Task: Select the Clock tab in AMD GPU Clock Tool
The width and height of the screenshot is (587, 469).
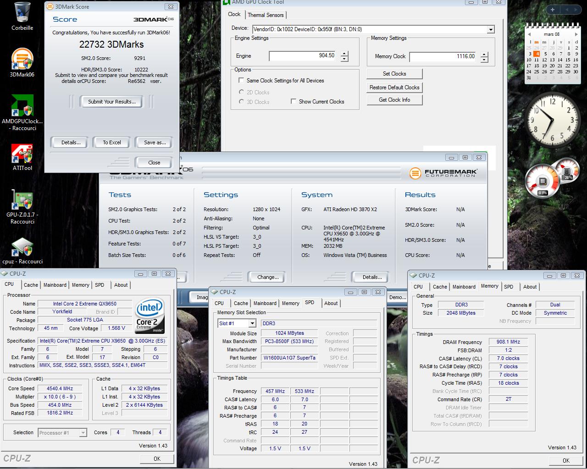Action: coord(234,14)
